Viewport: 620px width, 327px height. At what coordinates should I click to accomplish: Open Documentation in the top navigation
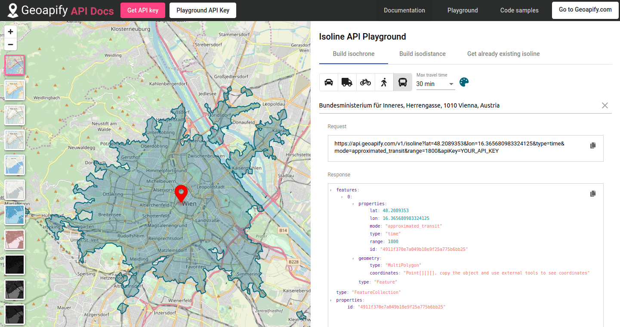tap(404, 10)
